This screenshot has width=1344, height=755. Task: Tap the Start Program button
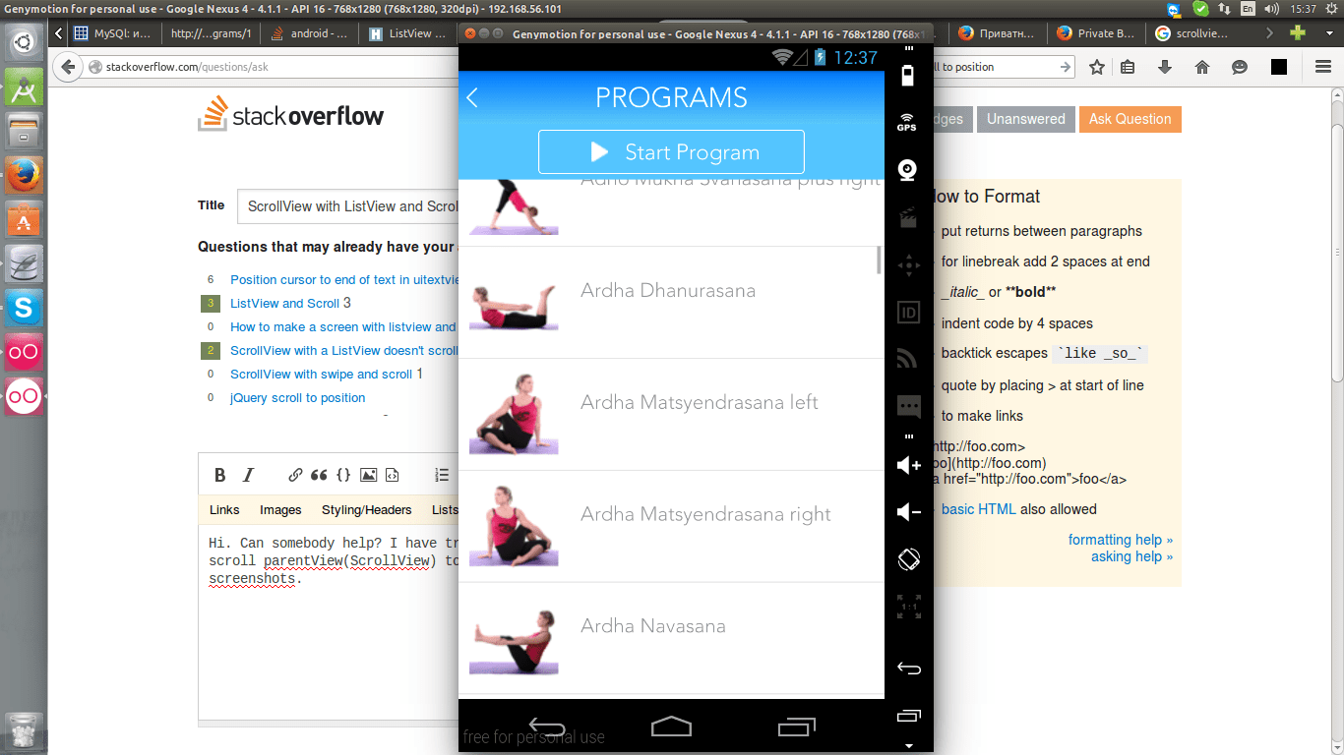671,151
